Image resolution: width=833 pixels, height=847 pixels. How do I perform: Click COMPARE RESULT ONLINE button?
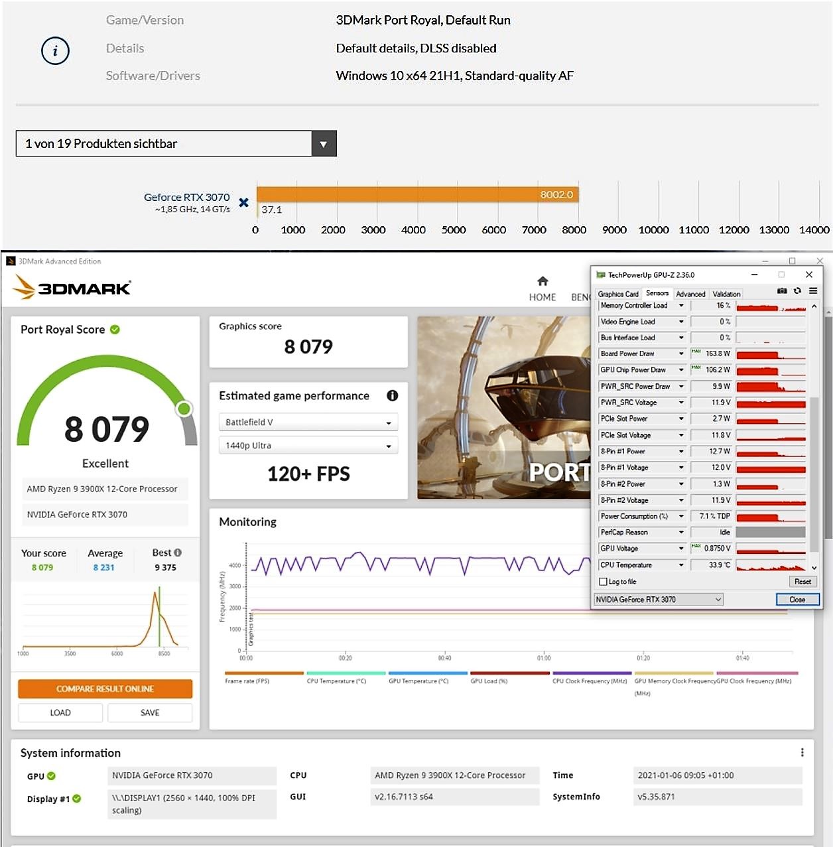[x=105, y=688]
